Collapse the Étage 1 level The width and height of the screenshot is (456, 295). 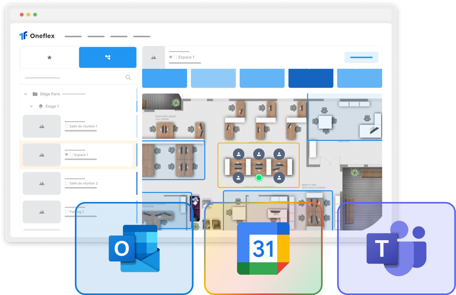click(x=31, y=106)
